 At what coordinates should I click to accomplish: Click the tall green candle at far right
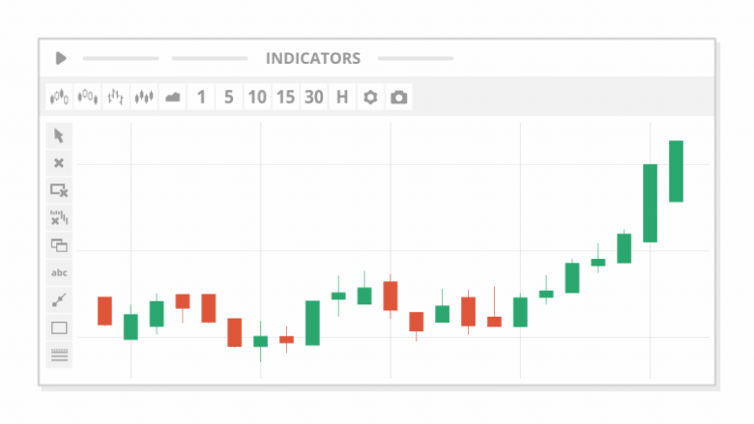[x=676, y=171]
